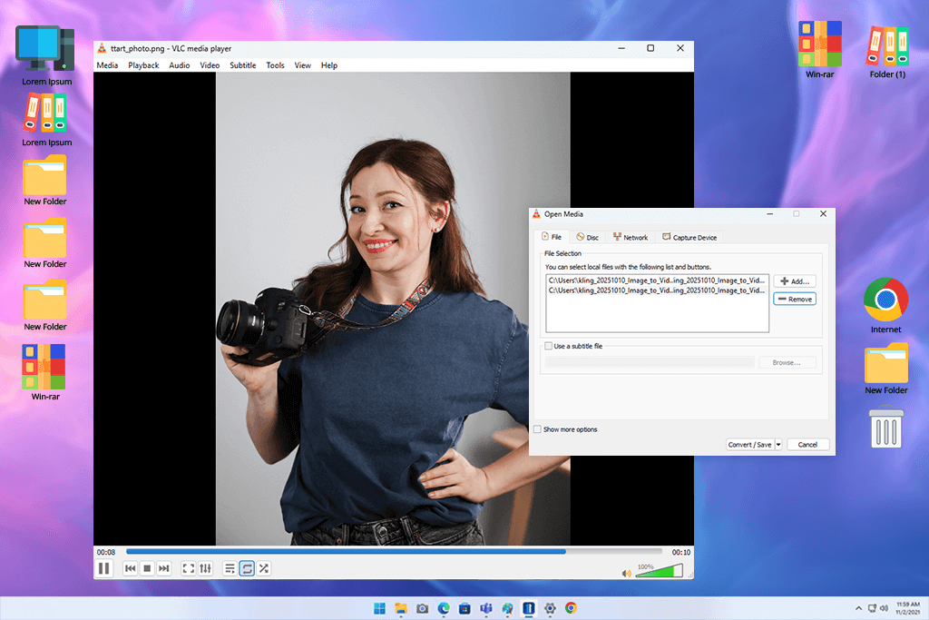Launch Microsoft Edge from taskbar

tap(444, 608)
